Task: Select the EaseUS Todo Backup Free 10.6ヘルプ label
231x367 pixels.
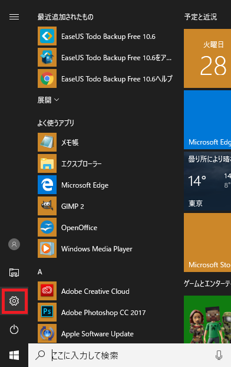Action: pyautogui.click(x=117, y=79)
